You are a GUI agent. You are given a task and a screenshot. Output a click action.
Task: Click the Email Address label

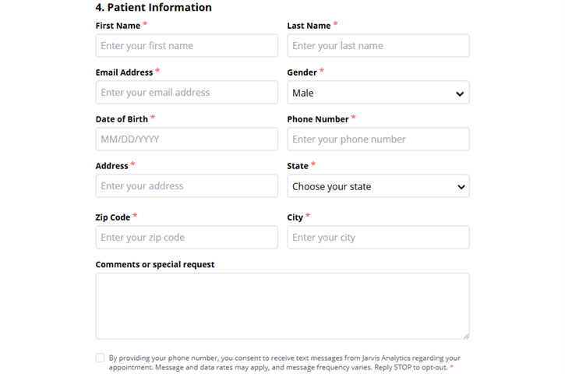(x=124, y=72)
